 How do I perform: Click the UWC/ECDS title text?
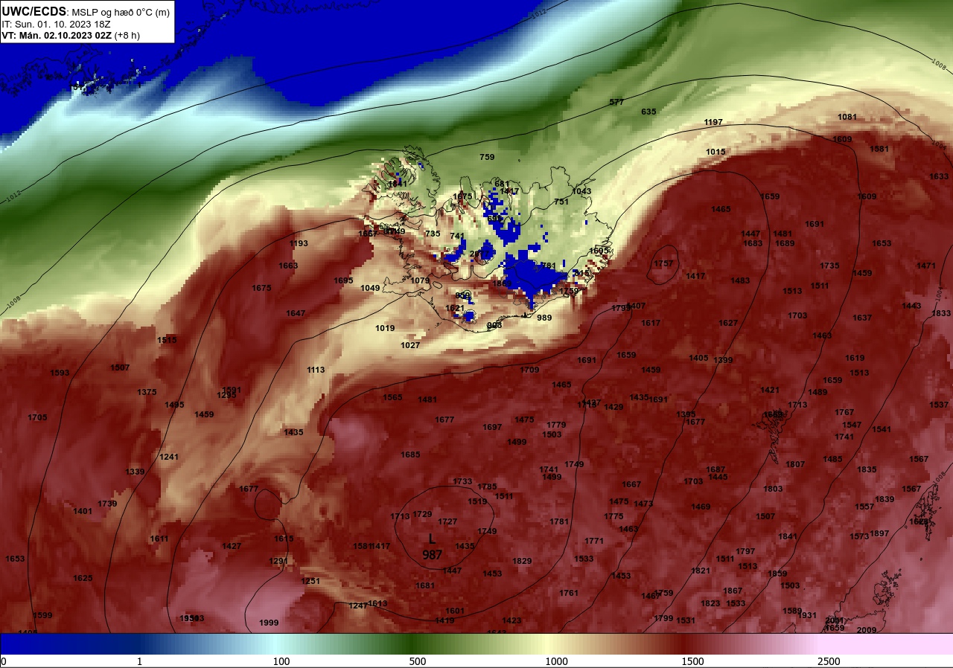coord(34,12)
